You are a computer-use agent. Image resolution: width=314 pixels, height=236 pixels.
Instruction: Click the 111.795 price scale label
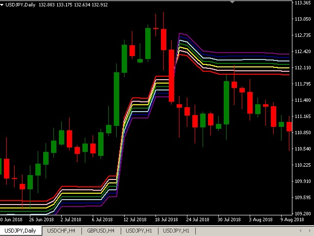pyautogui.click(x=303, y=84)
